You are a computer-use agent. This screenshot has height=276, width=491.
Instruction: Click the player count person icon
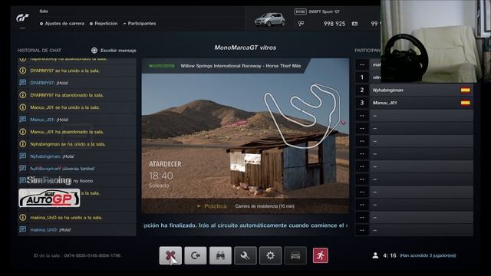tap(375, 255)
